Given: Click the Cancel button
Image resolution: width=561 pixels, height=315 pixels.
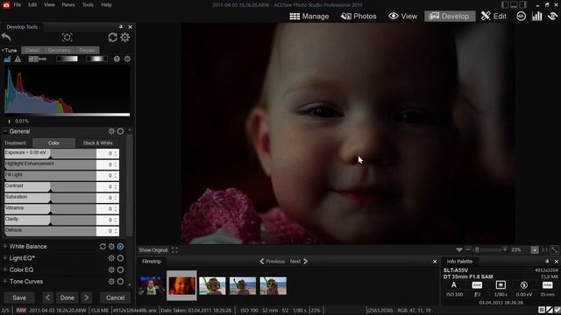Looking at the screenshot, I should [x=115, y=297].
